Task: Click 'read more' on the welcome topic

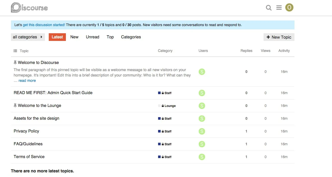Action: coord(27,81)
